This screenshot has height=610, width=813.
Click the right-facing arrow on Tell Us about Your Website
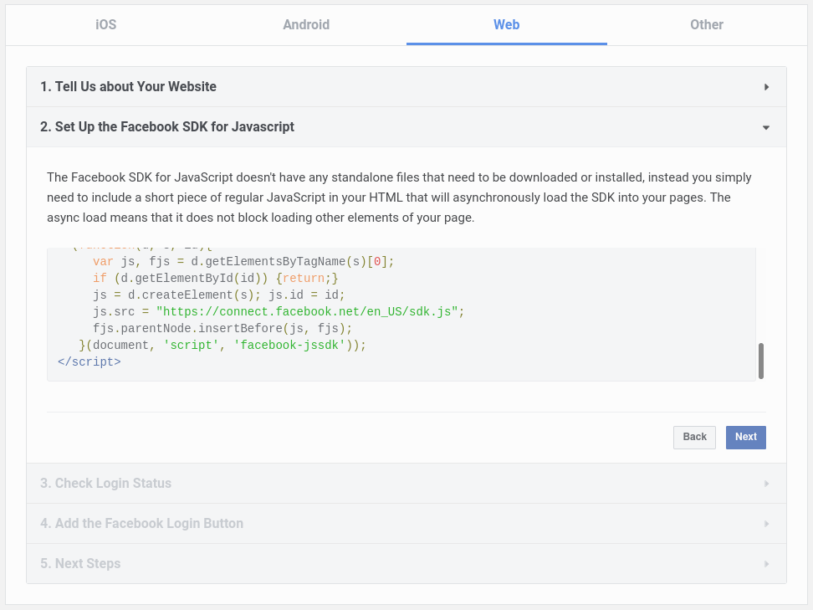click(x=766, y=86)
